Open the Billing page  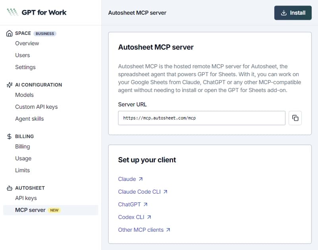[23, 146]
